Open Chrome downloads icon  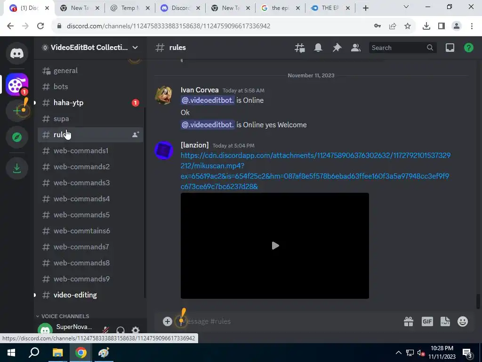coord(426,26)
